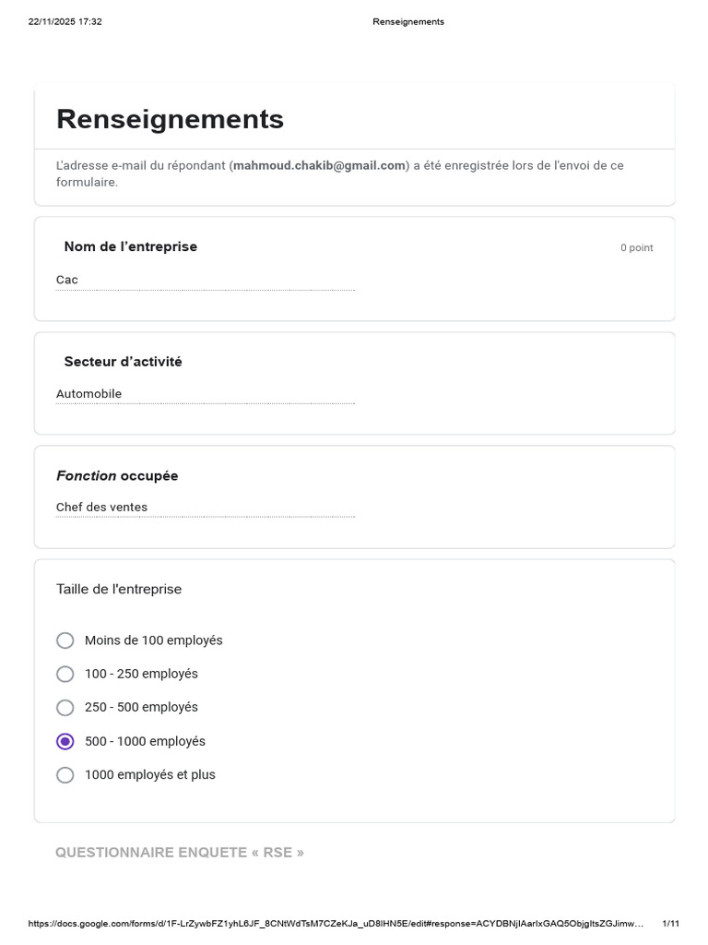Click the "Taille de l'entreprise" question label

coord(119,589)
